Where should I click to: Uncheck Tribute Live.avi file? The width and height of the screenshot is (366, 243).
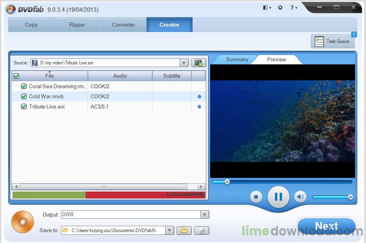pyautogui.click(x=23, y=106)
